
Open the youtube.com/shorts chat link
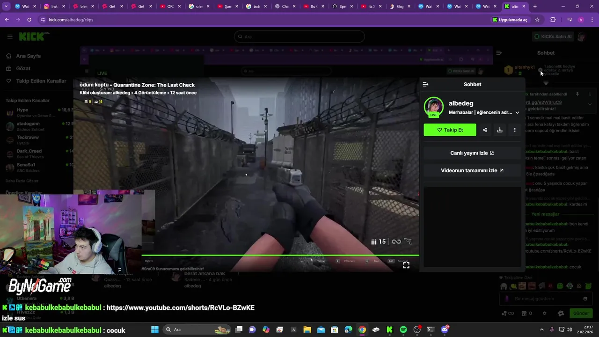[559, 251]
